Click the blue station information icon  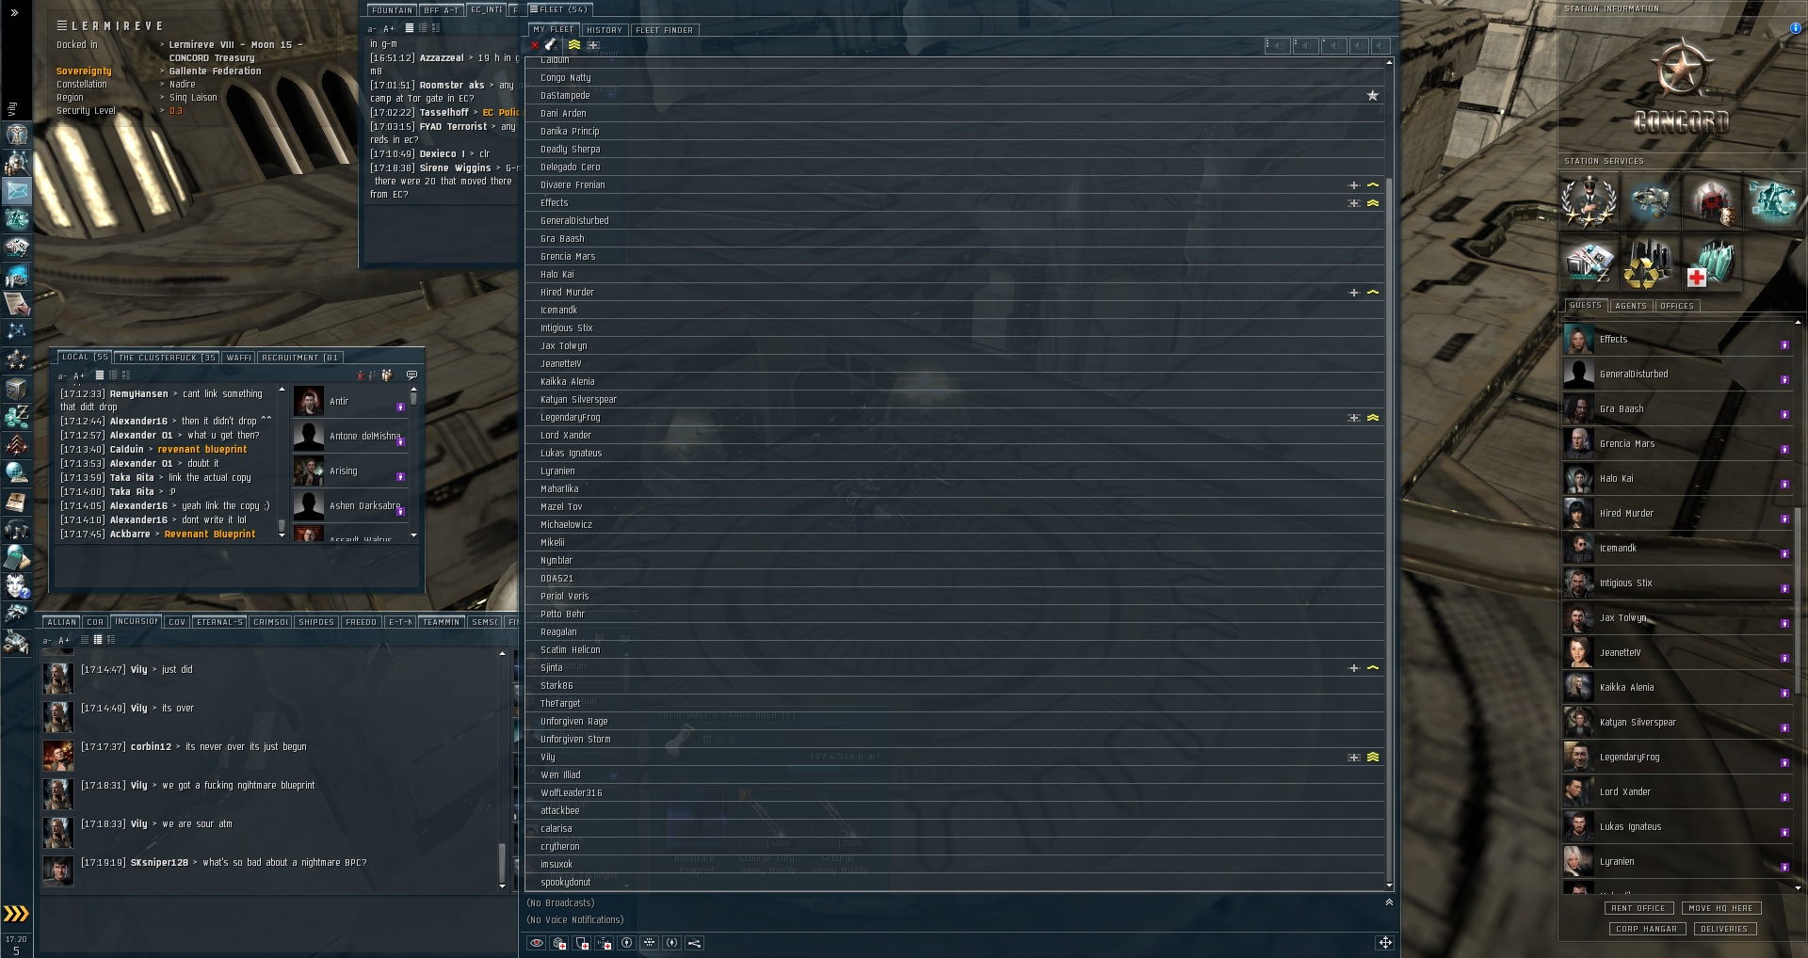(x=1796, y=28)
